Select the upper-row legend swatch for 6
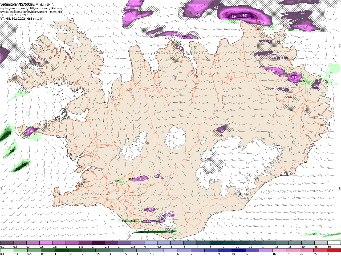This screenshot has height=256, width=341. (190, 243)
